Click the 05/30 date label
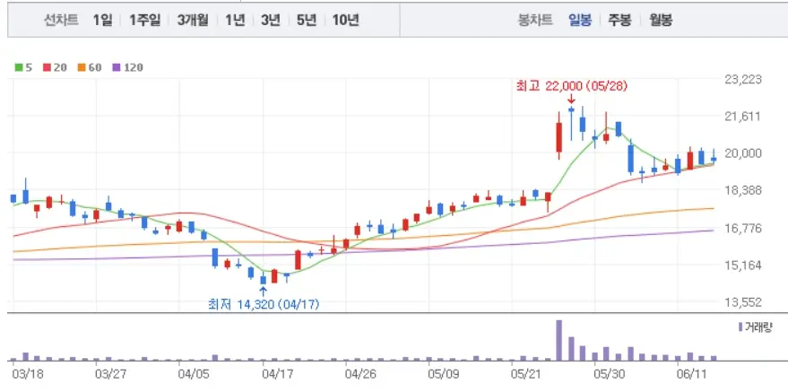The image size is (788, 392). (x=609, y=374)
